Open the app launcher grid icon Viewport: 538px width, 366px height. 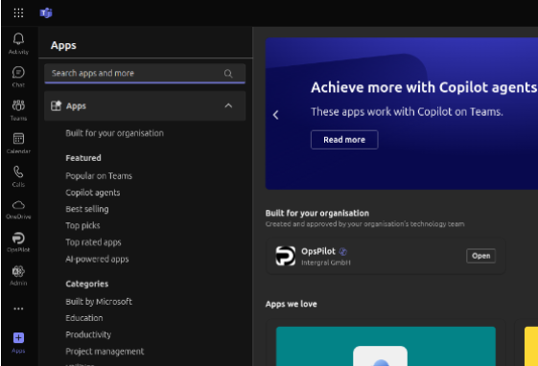[18, 13]
